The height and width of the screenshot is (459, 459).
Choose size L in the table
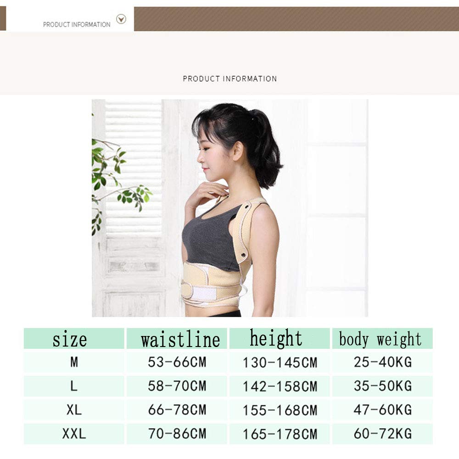[74, 386]
